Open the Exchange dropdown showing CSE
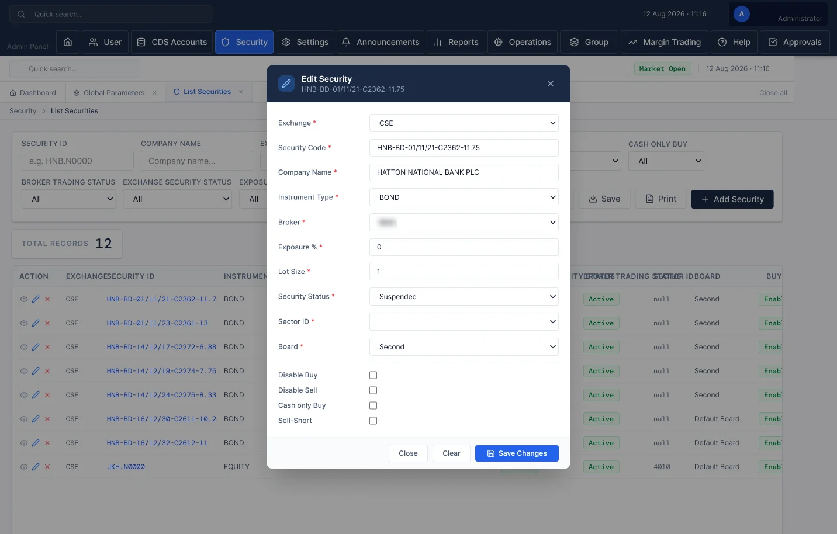Viewport: 837px width, 534px height. [464, 123]
